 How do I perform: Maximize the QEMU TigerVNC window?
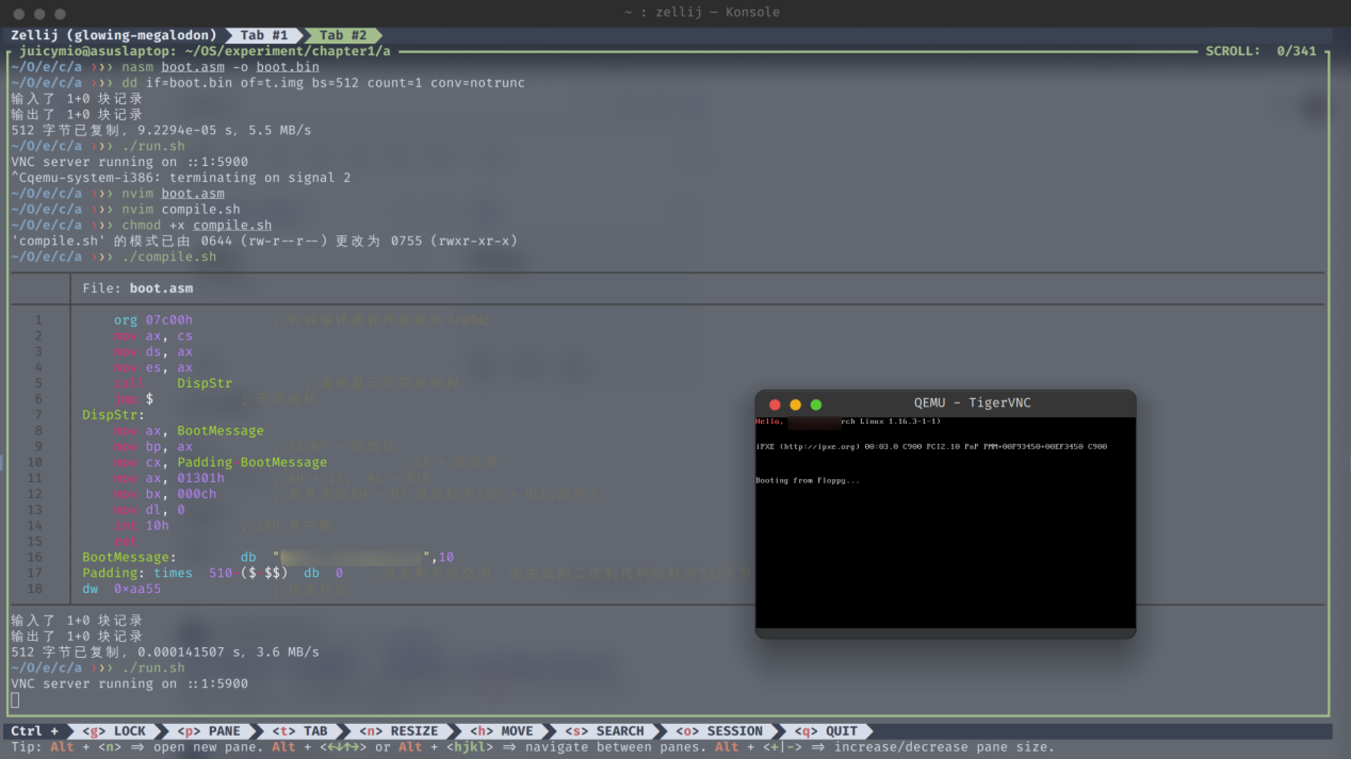(816, 405)
